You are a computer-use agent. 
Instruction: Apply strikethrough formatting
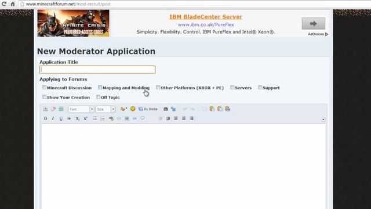(69, 118)
